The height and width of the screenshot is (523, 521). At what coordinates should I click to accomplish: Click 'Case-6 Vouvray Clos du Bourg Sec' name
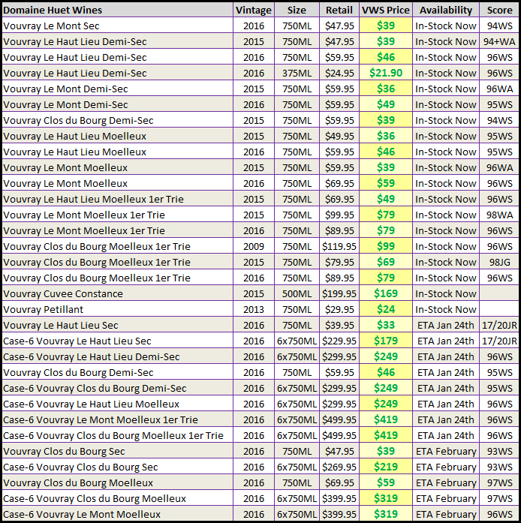(80, 467)
